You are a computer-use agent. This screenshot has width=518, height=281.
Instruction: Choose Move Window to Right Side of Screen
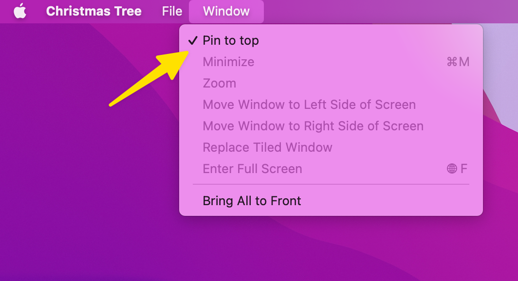tap(313, 126)
